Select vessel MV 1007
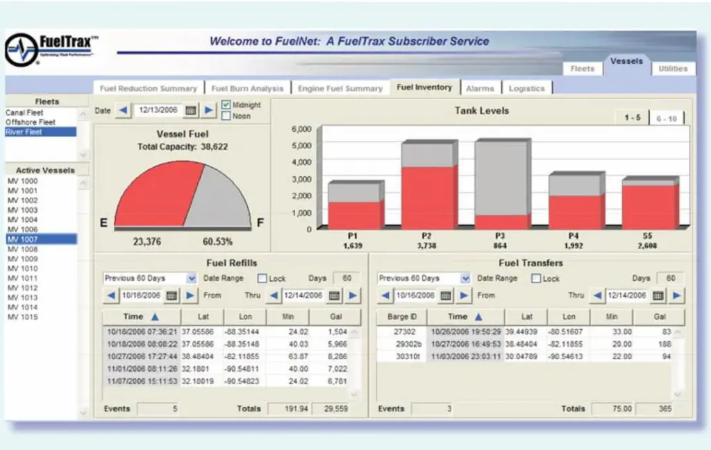Image resolution: width=711 pixels, height=450 pixels. (x=41, y=239)
